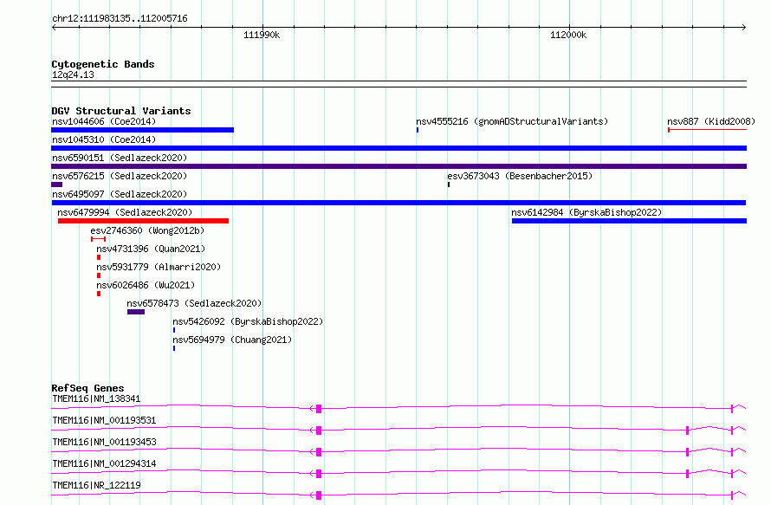Click the esv2746360 (Wong2012b) label
This screenshot has height=505, width=771.
click(147, 230)
